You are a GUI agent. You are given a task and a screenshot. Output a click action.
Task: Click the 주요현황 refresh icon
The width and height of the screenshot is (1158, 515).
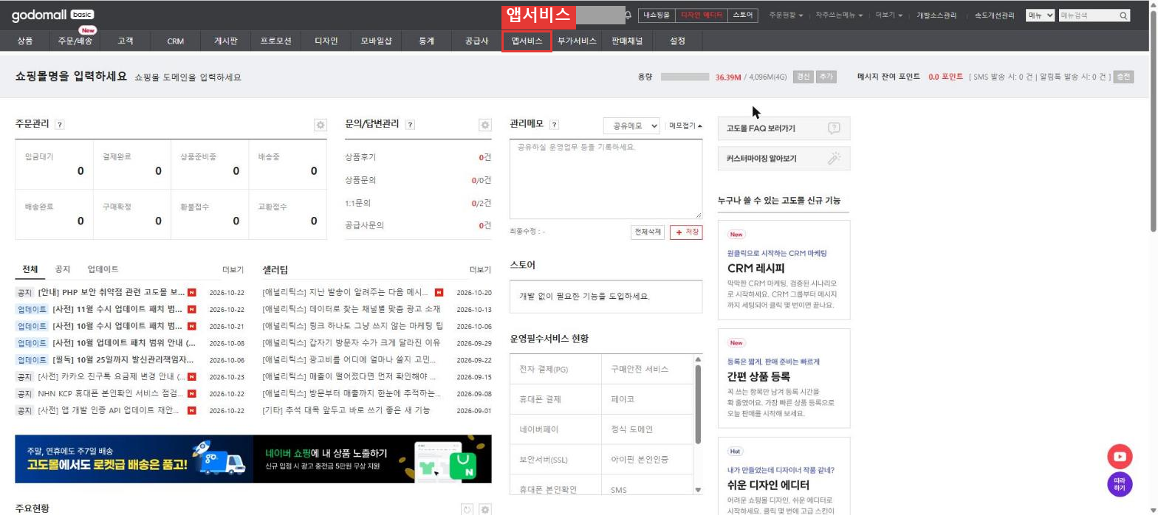pos(467,509)
